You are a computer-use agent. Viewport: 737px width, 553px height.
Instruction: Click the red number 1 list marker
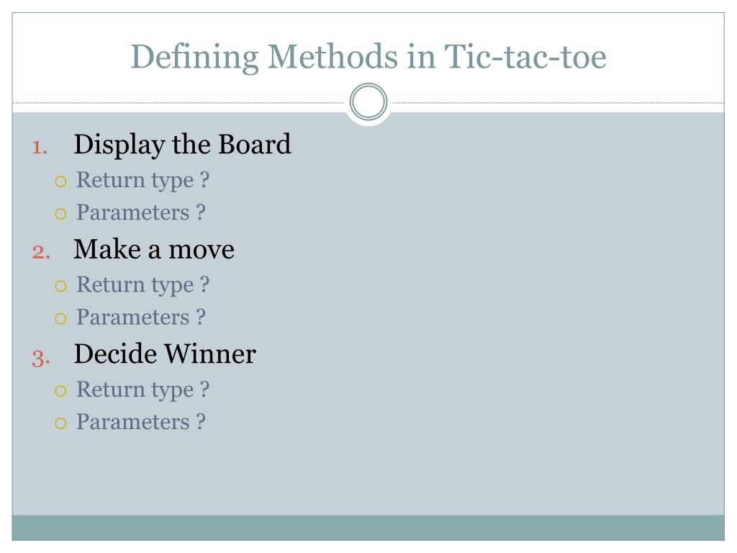coord(40,147)
